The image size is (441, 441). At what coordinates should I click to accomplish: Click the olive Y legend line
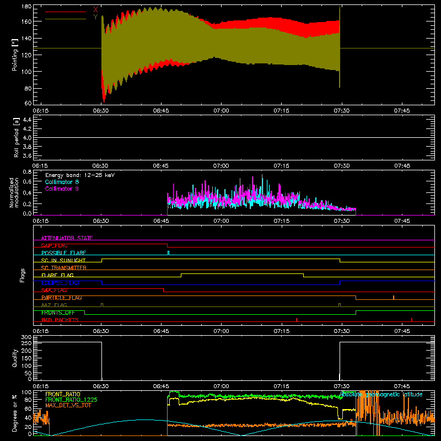coord(66,19)
